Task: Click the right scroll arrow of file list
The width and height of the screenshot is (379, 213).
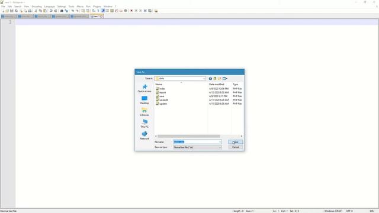Action: [x=241, y=136]
